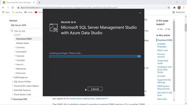Click Download PDF
The height and width of the screenshot is (105, 187).
point(19,99)
